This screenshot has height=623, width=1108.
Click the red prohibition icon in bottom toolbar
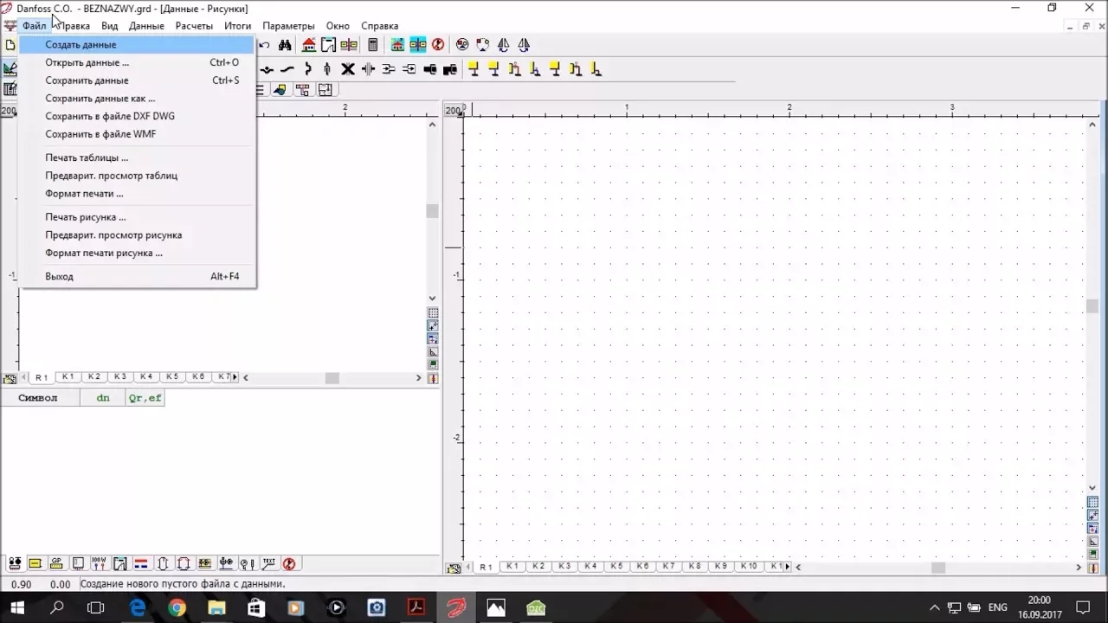pos(289,563)
